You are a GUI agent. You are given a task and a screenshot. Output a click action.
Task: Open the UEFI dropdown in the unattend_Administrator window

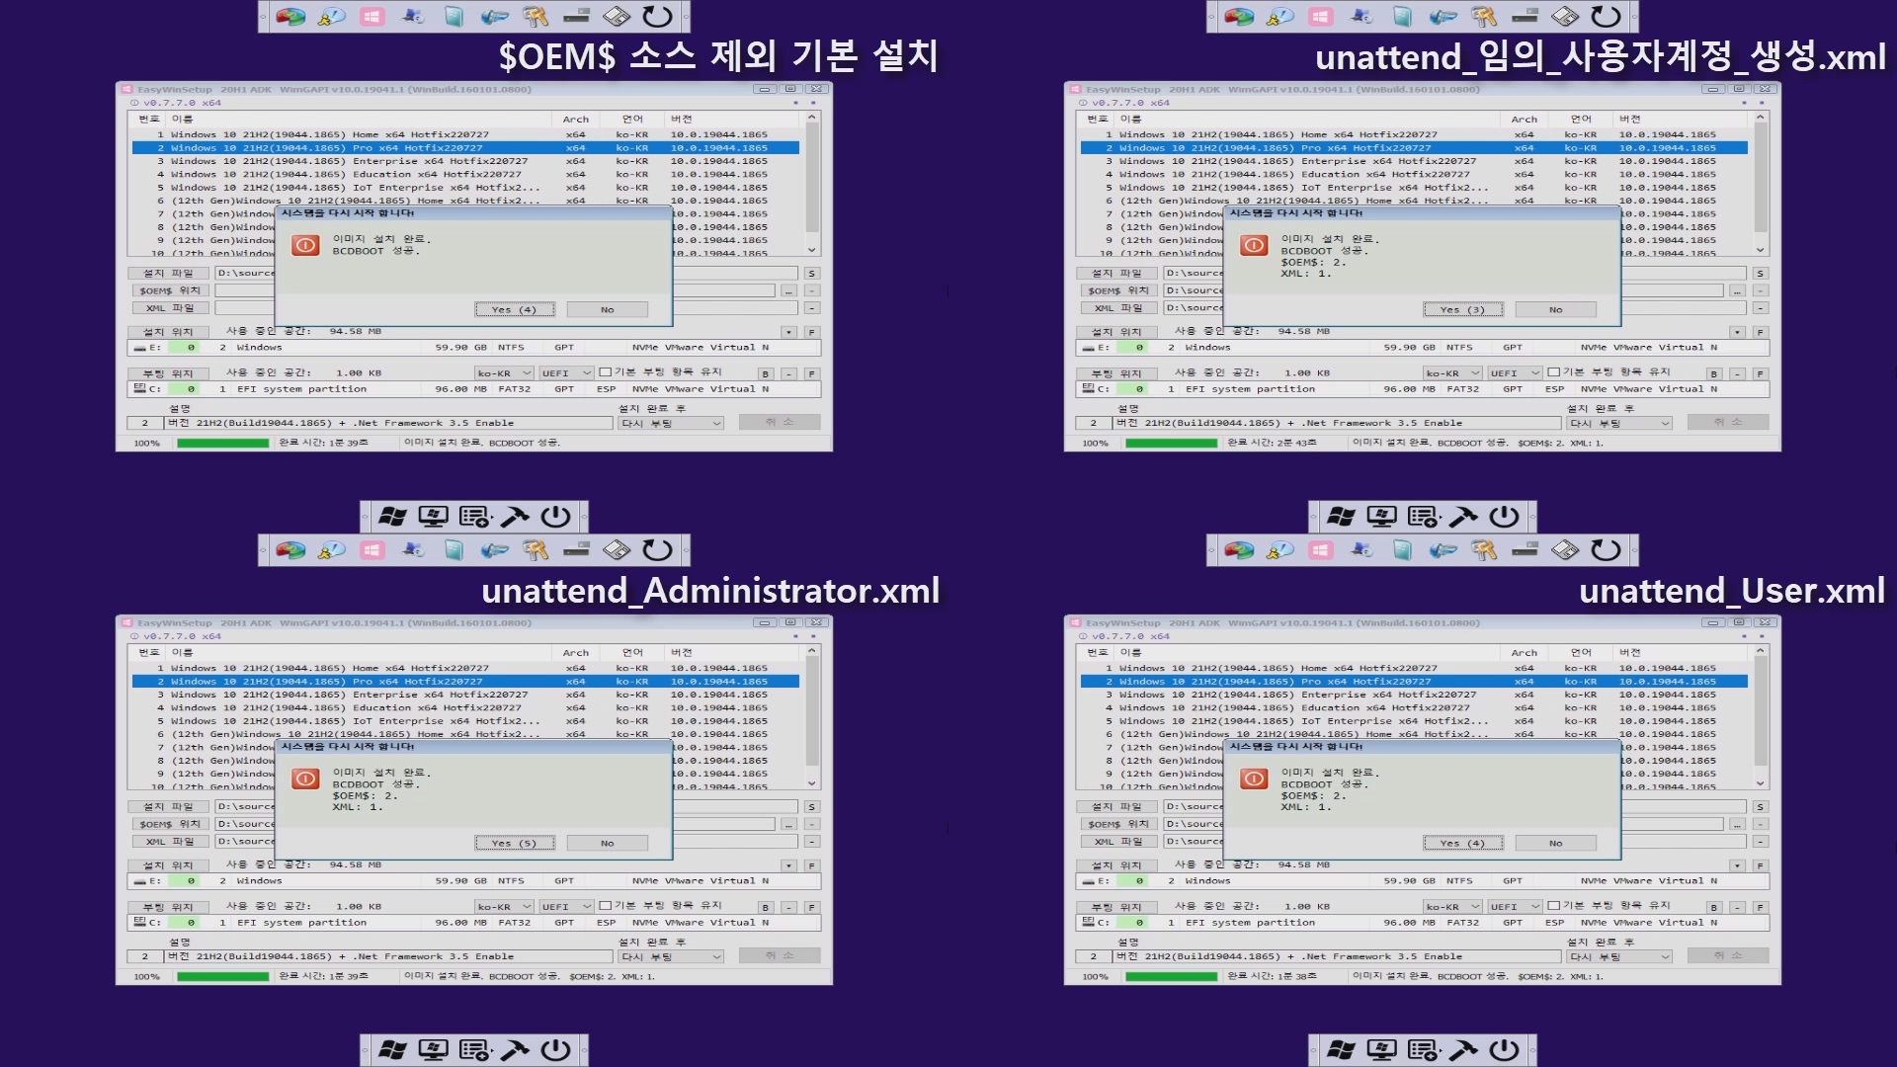pos(565,907)
